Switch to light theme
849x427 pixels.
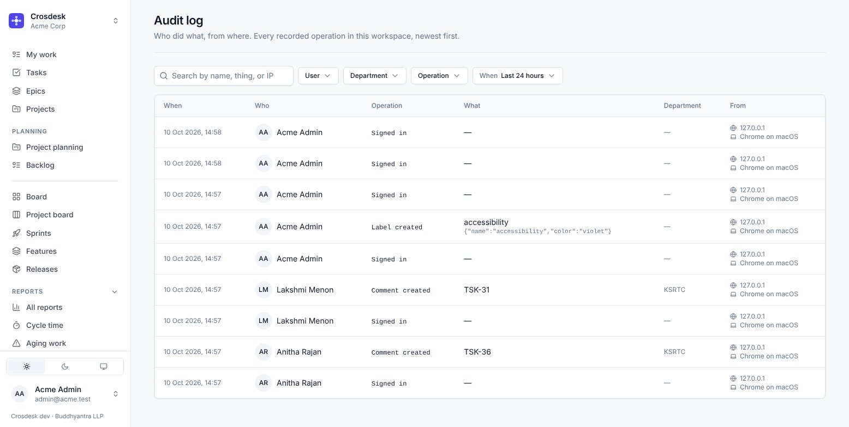27,367
